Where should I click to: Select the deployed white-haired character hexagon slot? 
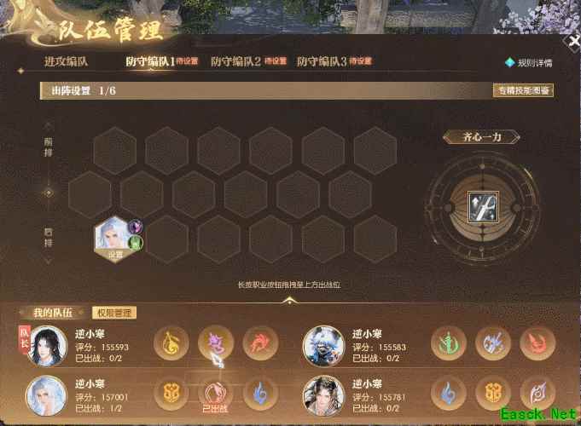point(115,239)
